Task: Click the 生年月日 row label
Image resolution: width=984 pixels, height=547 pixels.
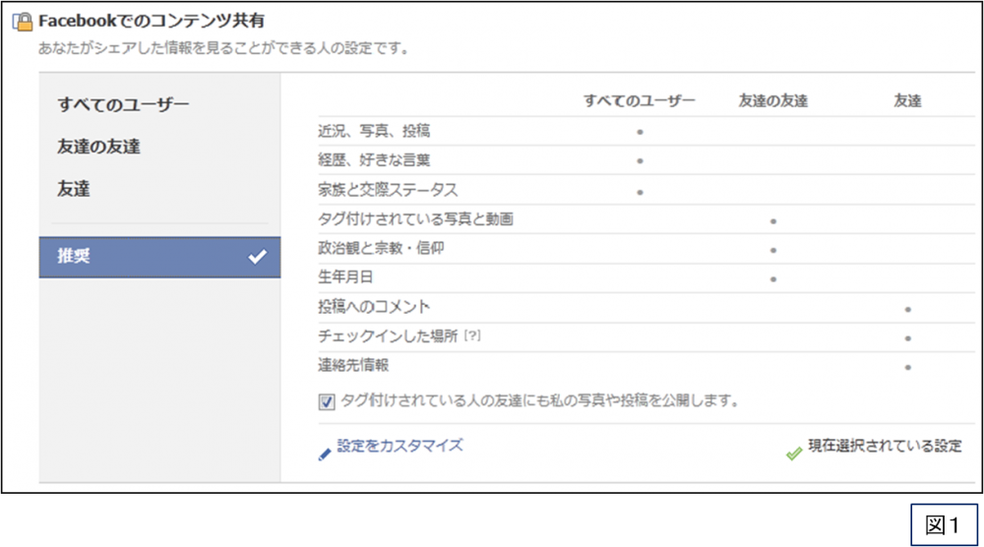Action: pyautogui.click(x=345, y=276)
